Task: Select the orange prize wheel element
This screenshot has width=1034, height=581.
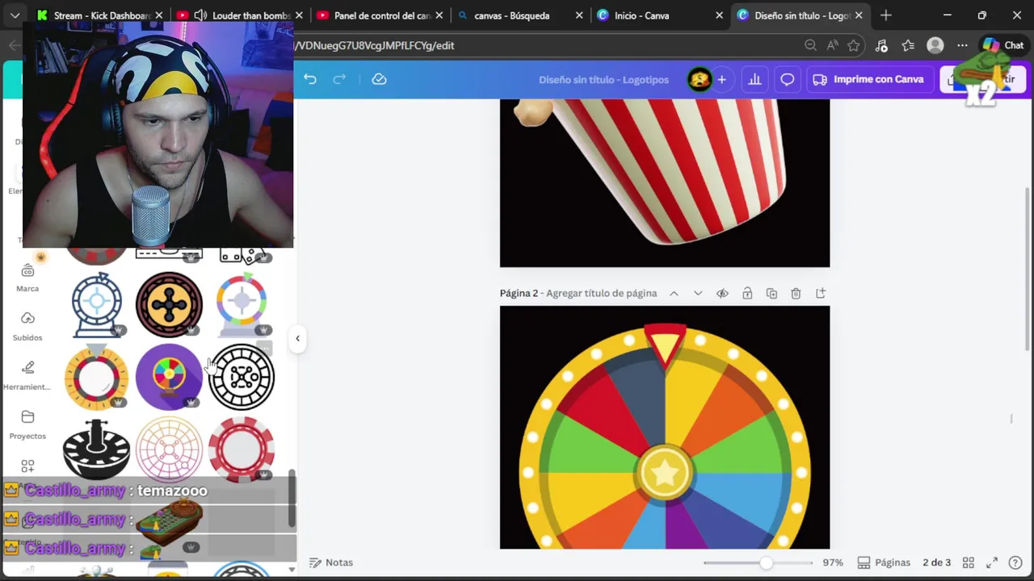Action: pos(96,376)
